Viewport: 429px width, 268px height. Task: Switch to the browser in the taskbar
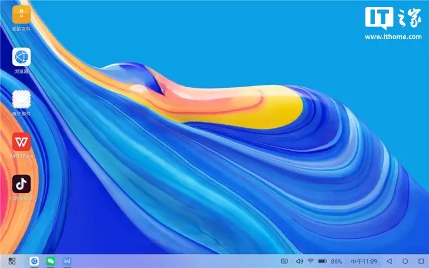click(x=34, y=261)
